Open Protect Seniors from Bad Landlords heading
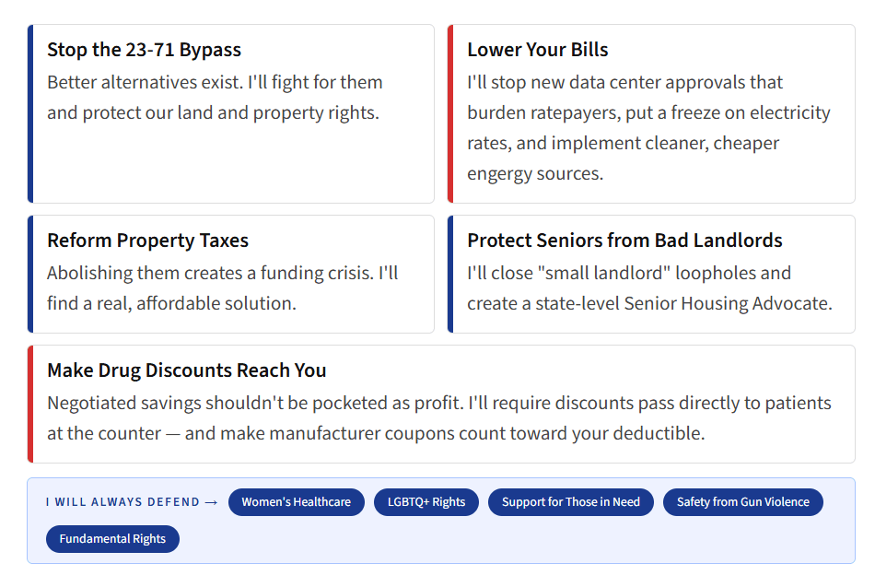This screenshot has width=875, height=587. 624,241
